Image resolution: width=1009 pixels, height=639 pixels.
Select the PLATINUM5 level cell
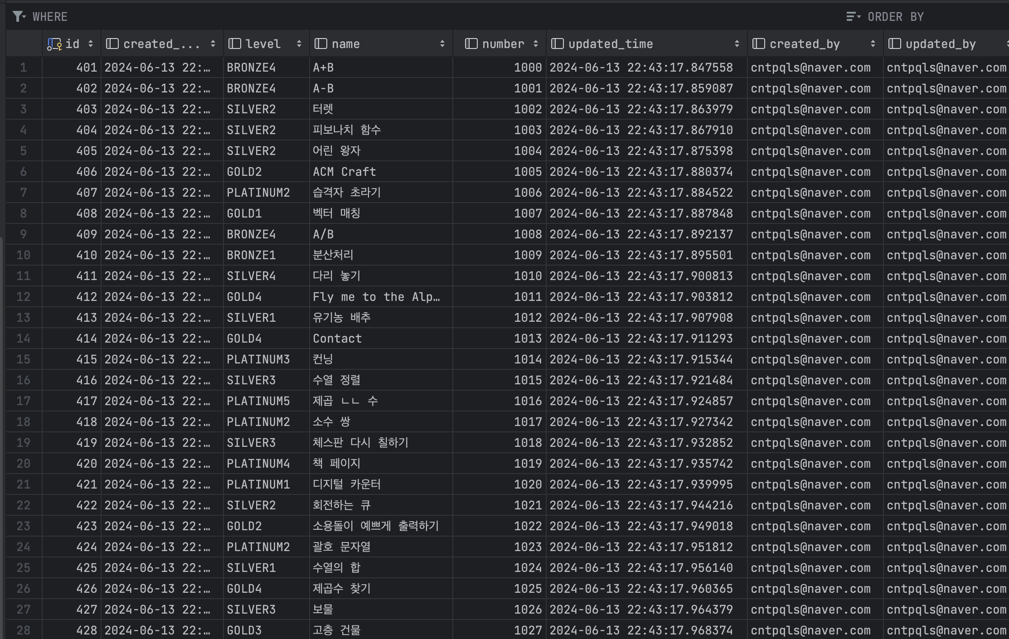tap(258, 401)
